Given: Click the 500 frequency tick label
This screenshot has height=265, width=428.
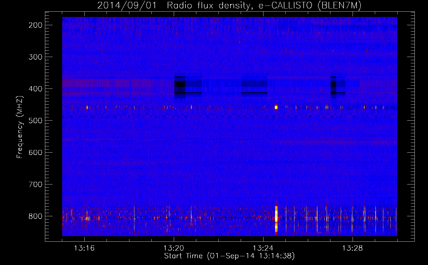Looking at the screenshot, I should click(35, 121).
